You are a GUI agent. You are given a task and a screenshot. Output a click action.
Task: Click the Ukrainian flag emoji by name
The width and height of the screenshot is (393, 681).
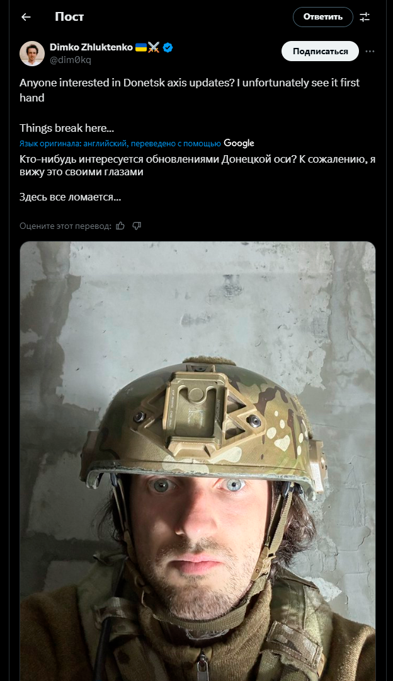click(x=141, y=47)
